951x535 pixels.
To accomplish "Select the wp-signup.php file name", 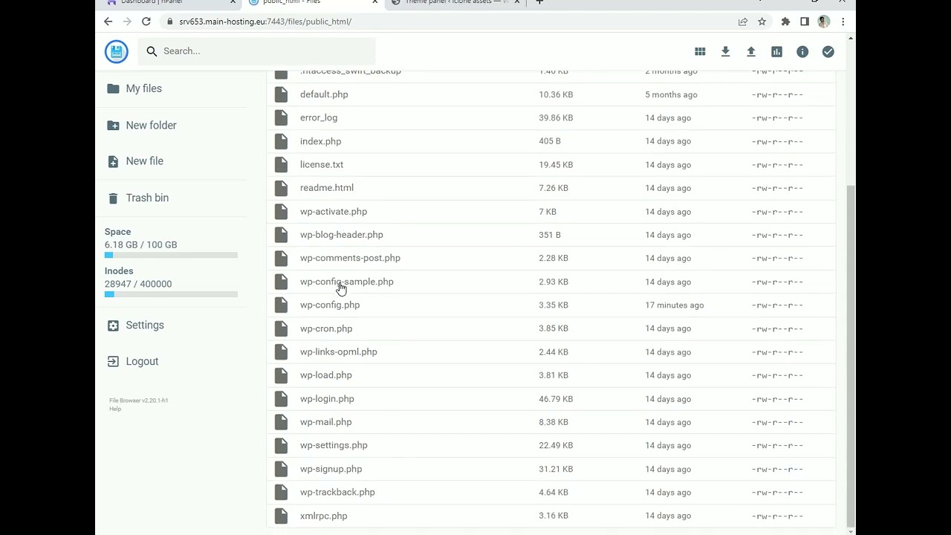I will (331, 469).
